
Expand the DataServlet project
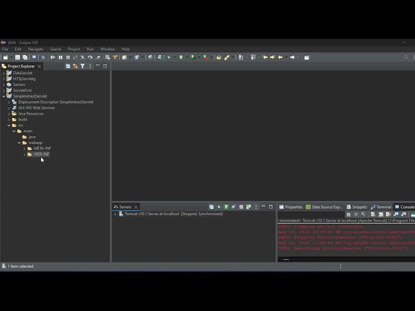click(x=4, y=73)
